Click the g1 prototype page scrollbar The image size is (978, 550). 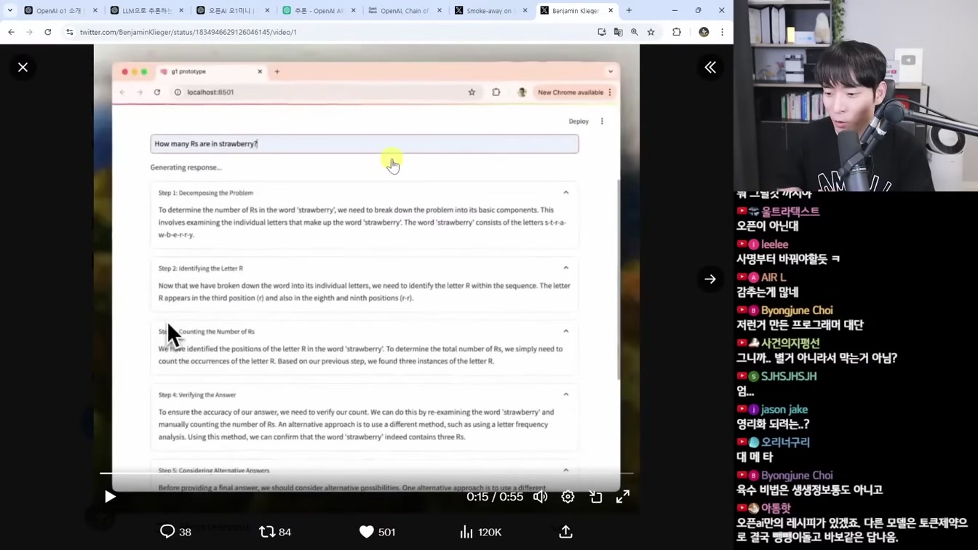click(619, 280)
